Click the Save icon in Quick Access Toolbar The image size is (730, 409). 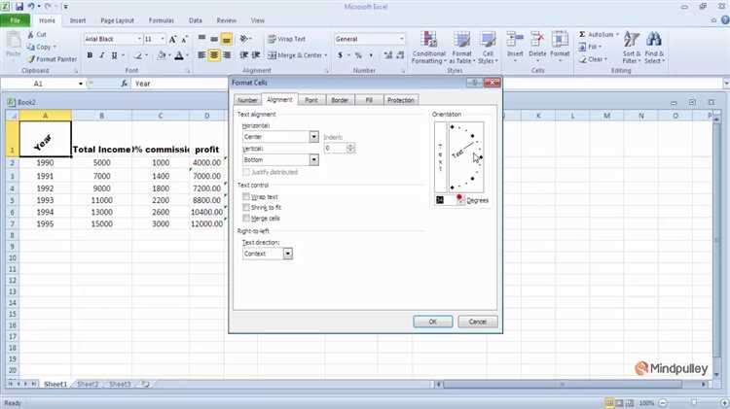click(x=19, y=7)
